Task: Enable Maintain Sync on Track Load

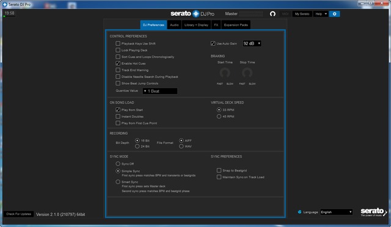Action: [219, 177]
